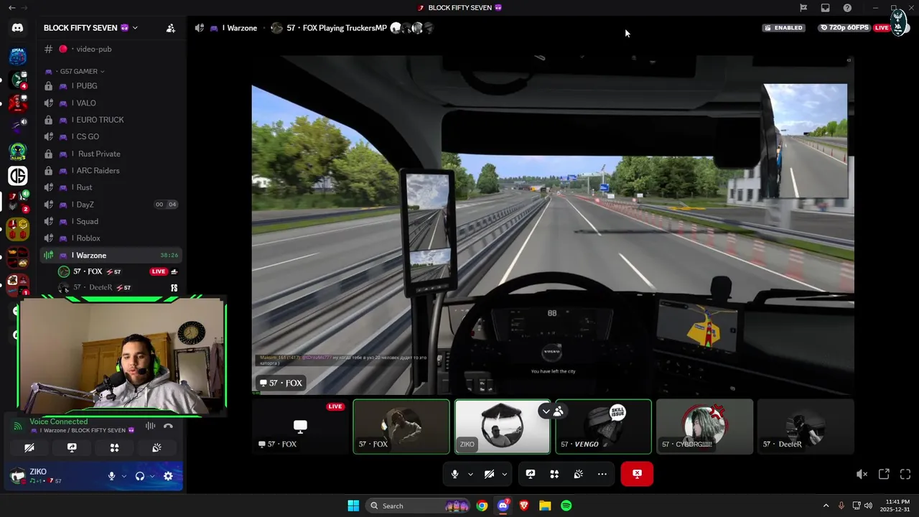Click the Windows Start button
The image size is (919, 517).
click(353, 506)
